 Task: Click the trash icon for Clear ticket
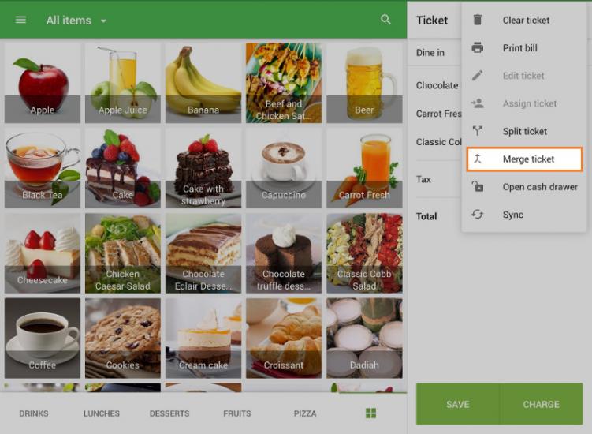[477, 21]
